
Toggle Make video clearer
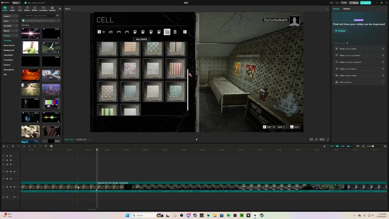[383, 75]
